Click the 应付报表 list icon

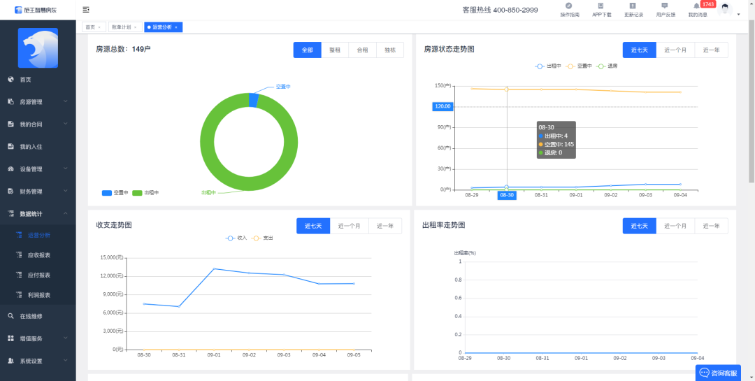pyautogui.click(x=20, y=275)
